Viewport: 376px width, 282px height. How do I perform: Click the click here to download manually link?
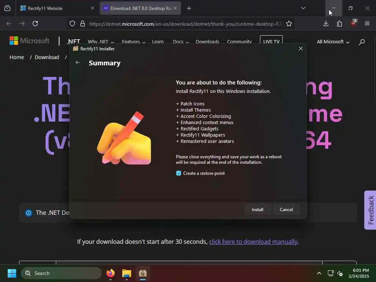[253, 242]
